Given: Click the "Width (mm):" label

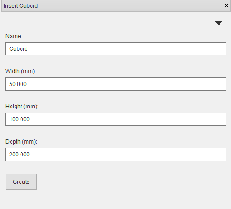Looking at the screenshot, I should coord(21,71).
